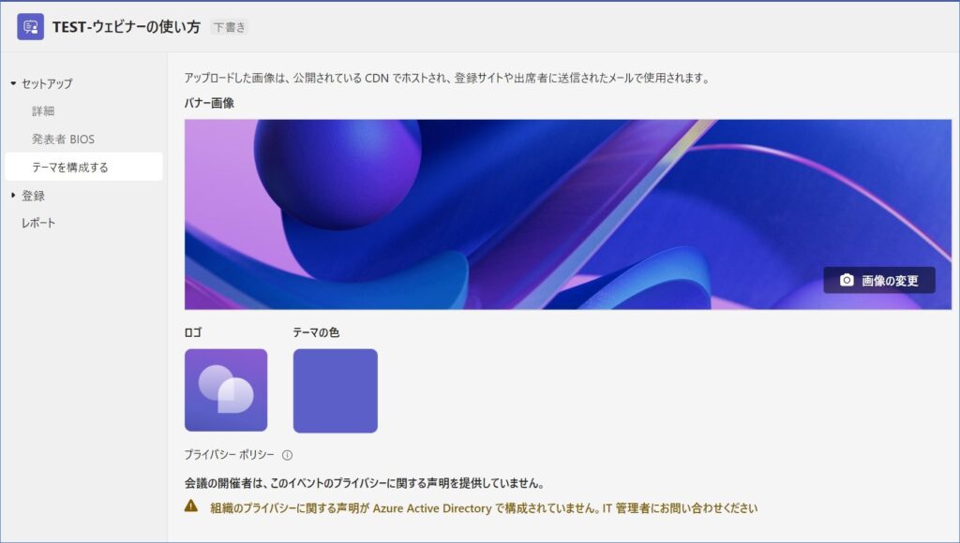Click the info icon next to プライバシー ポリシー
This screenshot has height=543, width=960.
click(x=287, y=455)
